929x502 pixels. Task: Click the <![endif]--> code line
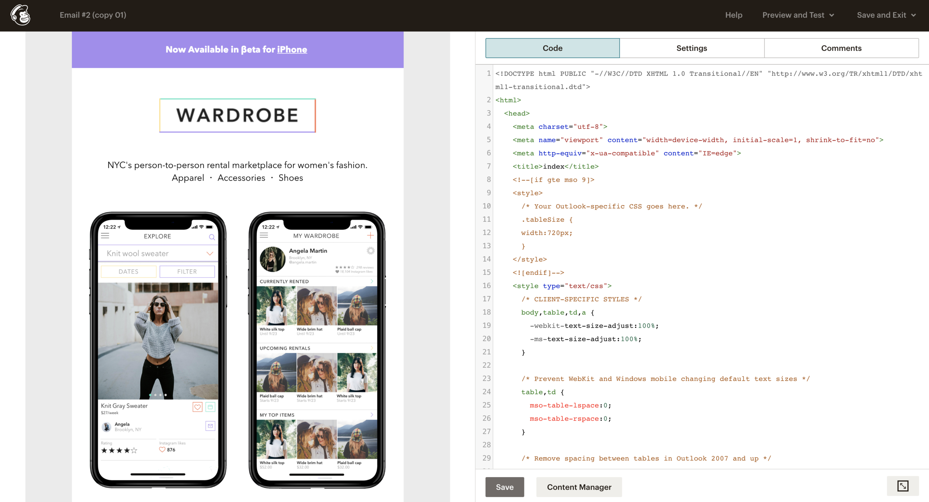point(538,272)
